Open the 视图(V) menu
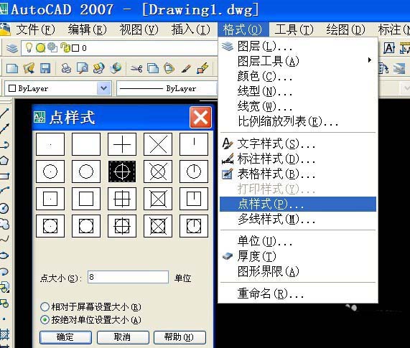 point(139,29)
